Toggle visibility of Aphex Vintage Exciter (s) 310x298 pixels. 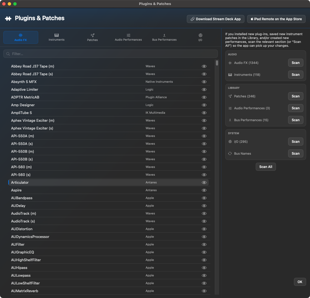204,128
